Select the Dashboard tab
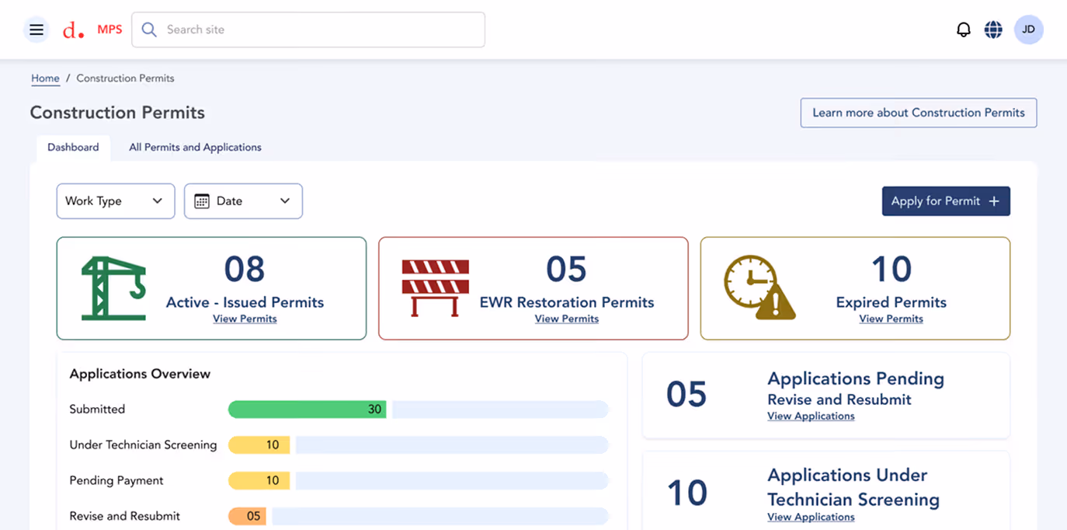Viewport: 1067px width, 530px height. pyautogui.click(x=73, y=147)
